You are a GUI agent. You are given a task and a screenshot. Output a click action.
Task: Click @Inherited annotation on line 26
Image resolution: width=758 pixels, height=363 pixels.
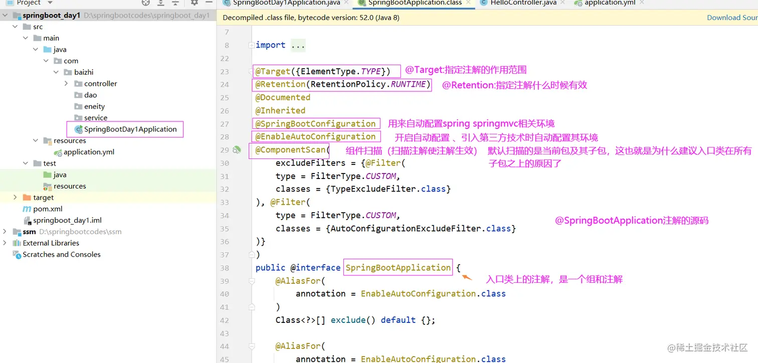tap(280, 110)
